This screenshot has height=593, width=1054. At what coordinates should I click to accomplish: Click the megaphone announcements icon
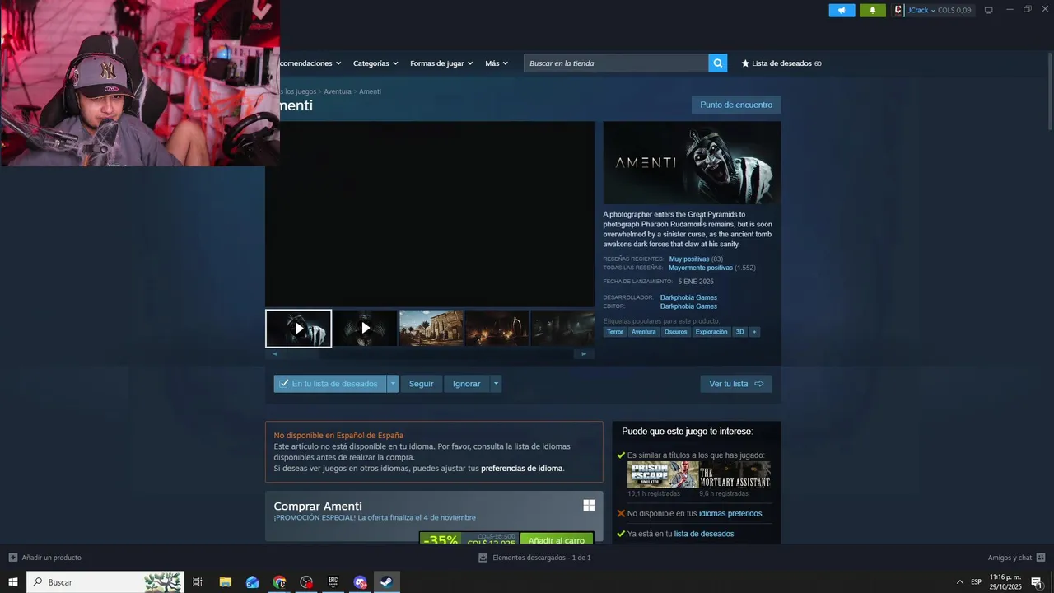pos(842,10)
